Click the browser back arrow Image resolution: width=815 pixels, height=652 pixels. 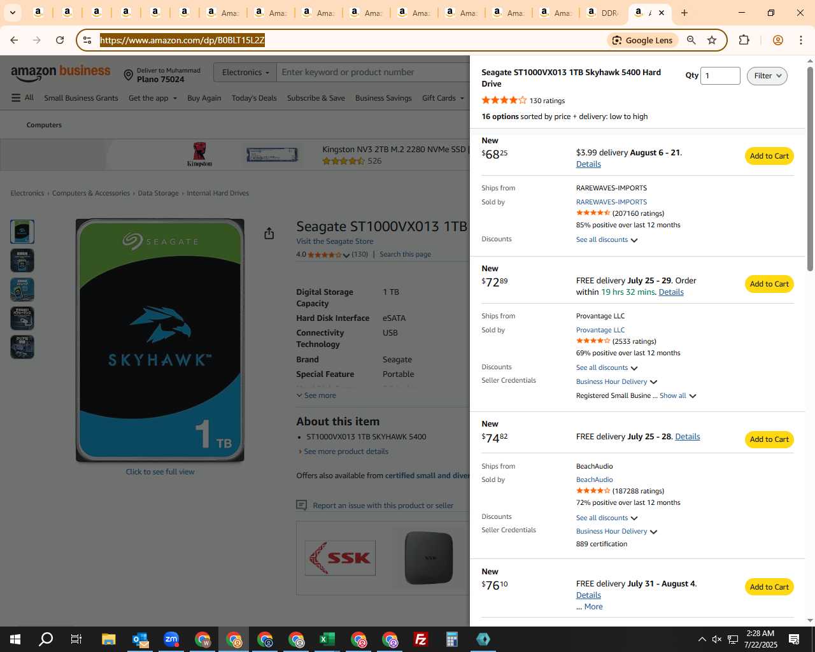coord(14,40)
